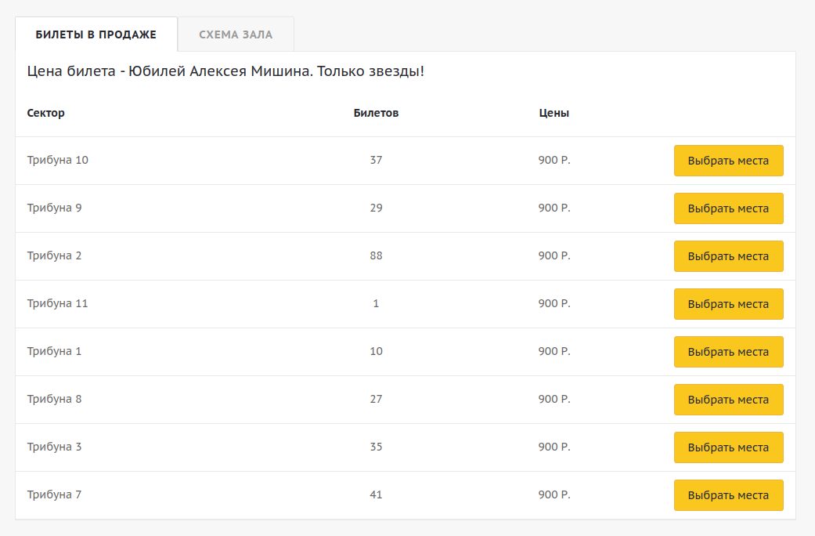
Task: Click the 900 Р. price for Трибуна 7
Action: tap(554, 494)
